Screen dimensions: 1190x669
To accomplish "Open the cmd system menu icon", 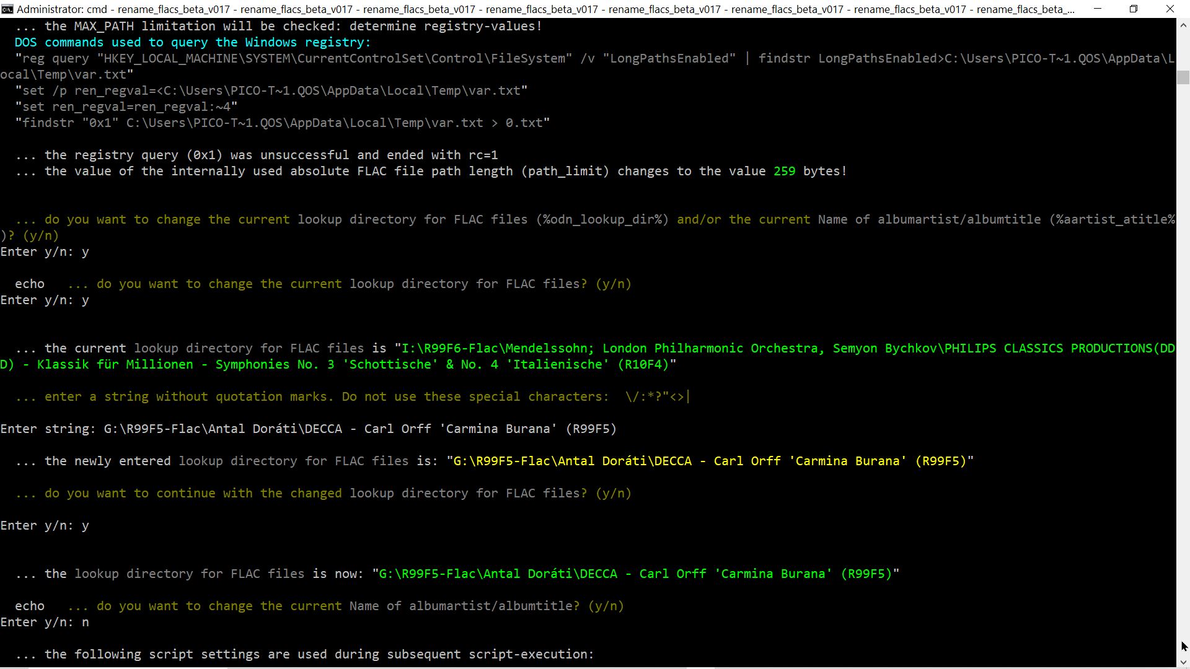I will pyautogui.click(x=7, y=9).
